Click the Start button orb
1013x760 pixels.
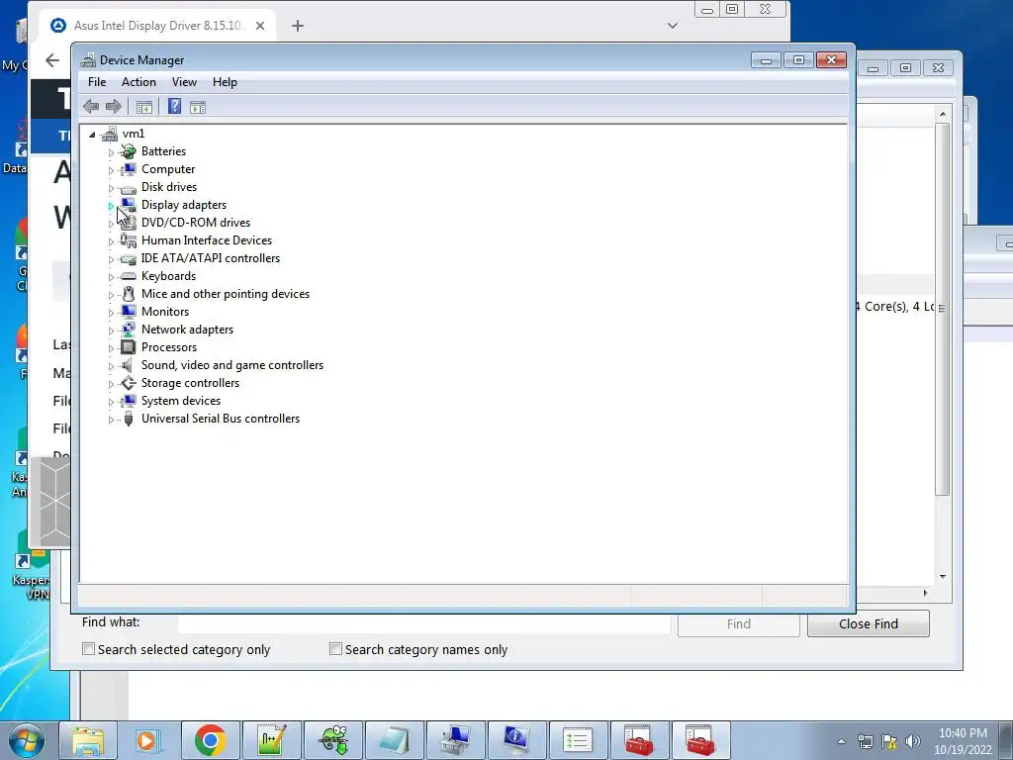pos(27,740)
